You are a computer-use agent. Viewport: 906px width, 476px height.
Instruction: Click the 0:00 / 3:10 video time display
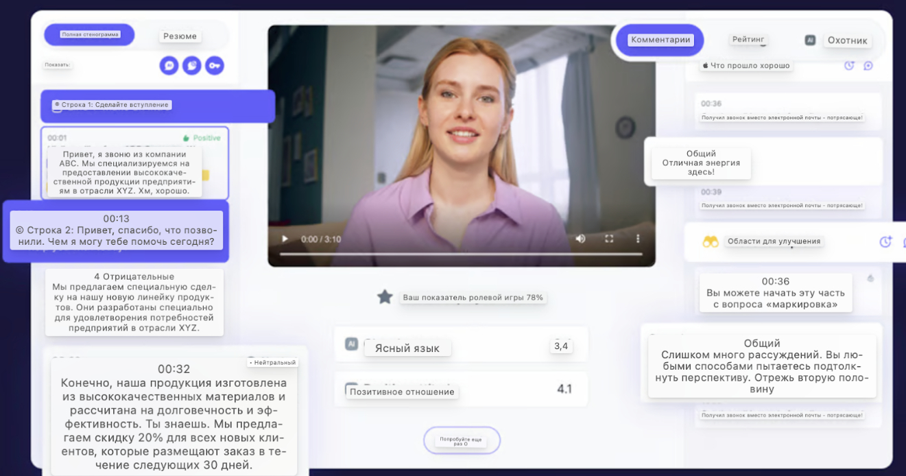321,239
